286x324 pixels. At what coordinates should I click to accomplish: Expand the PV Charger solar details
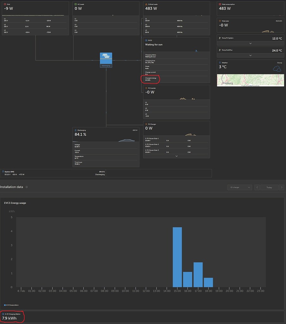(176, 156)
